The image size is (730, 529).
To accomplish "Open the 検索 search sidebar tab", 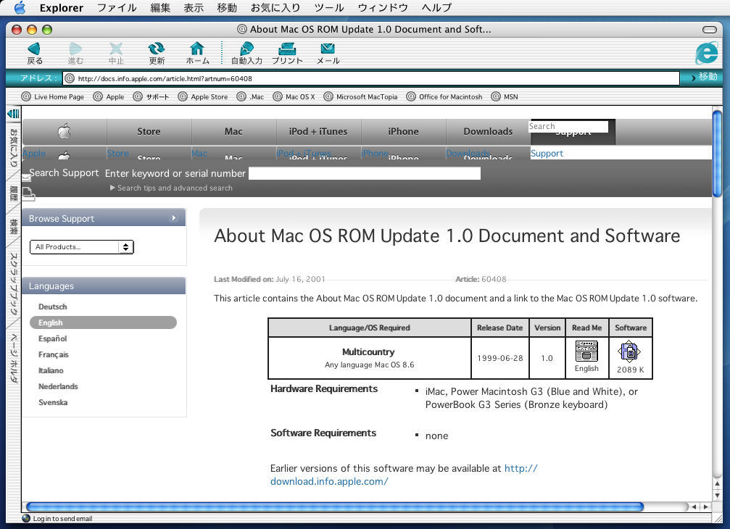I will point(14,227).
